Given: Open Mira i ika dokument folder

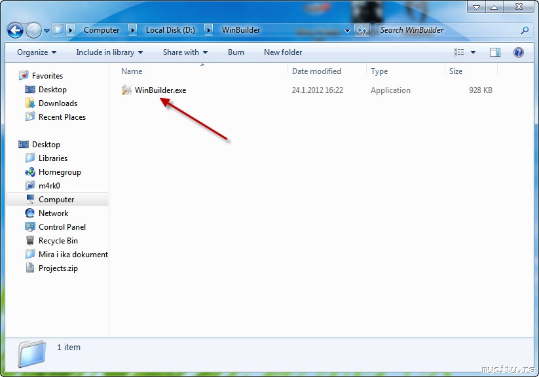Looking at the screenshot, I should [x=73, y=255].
